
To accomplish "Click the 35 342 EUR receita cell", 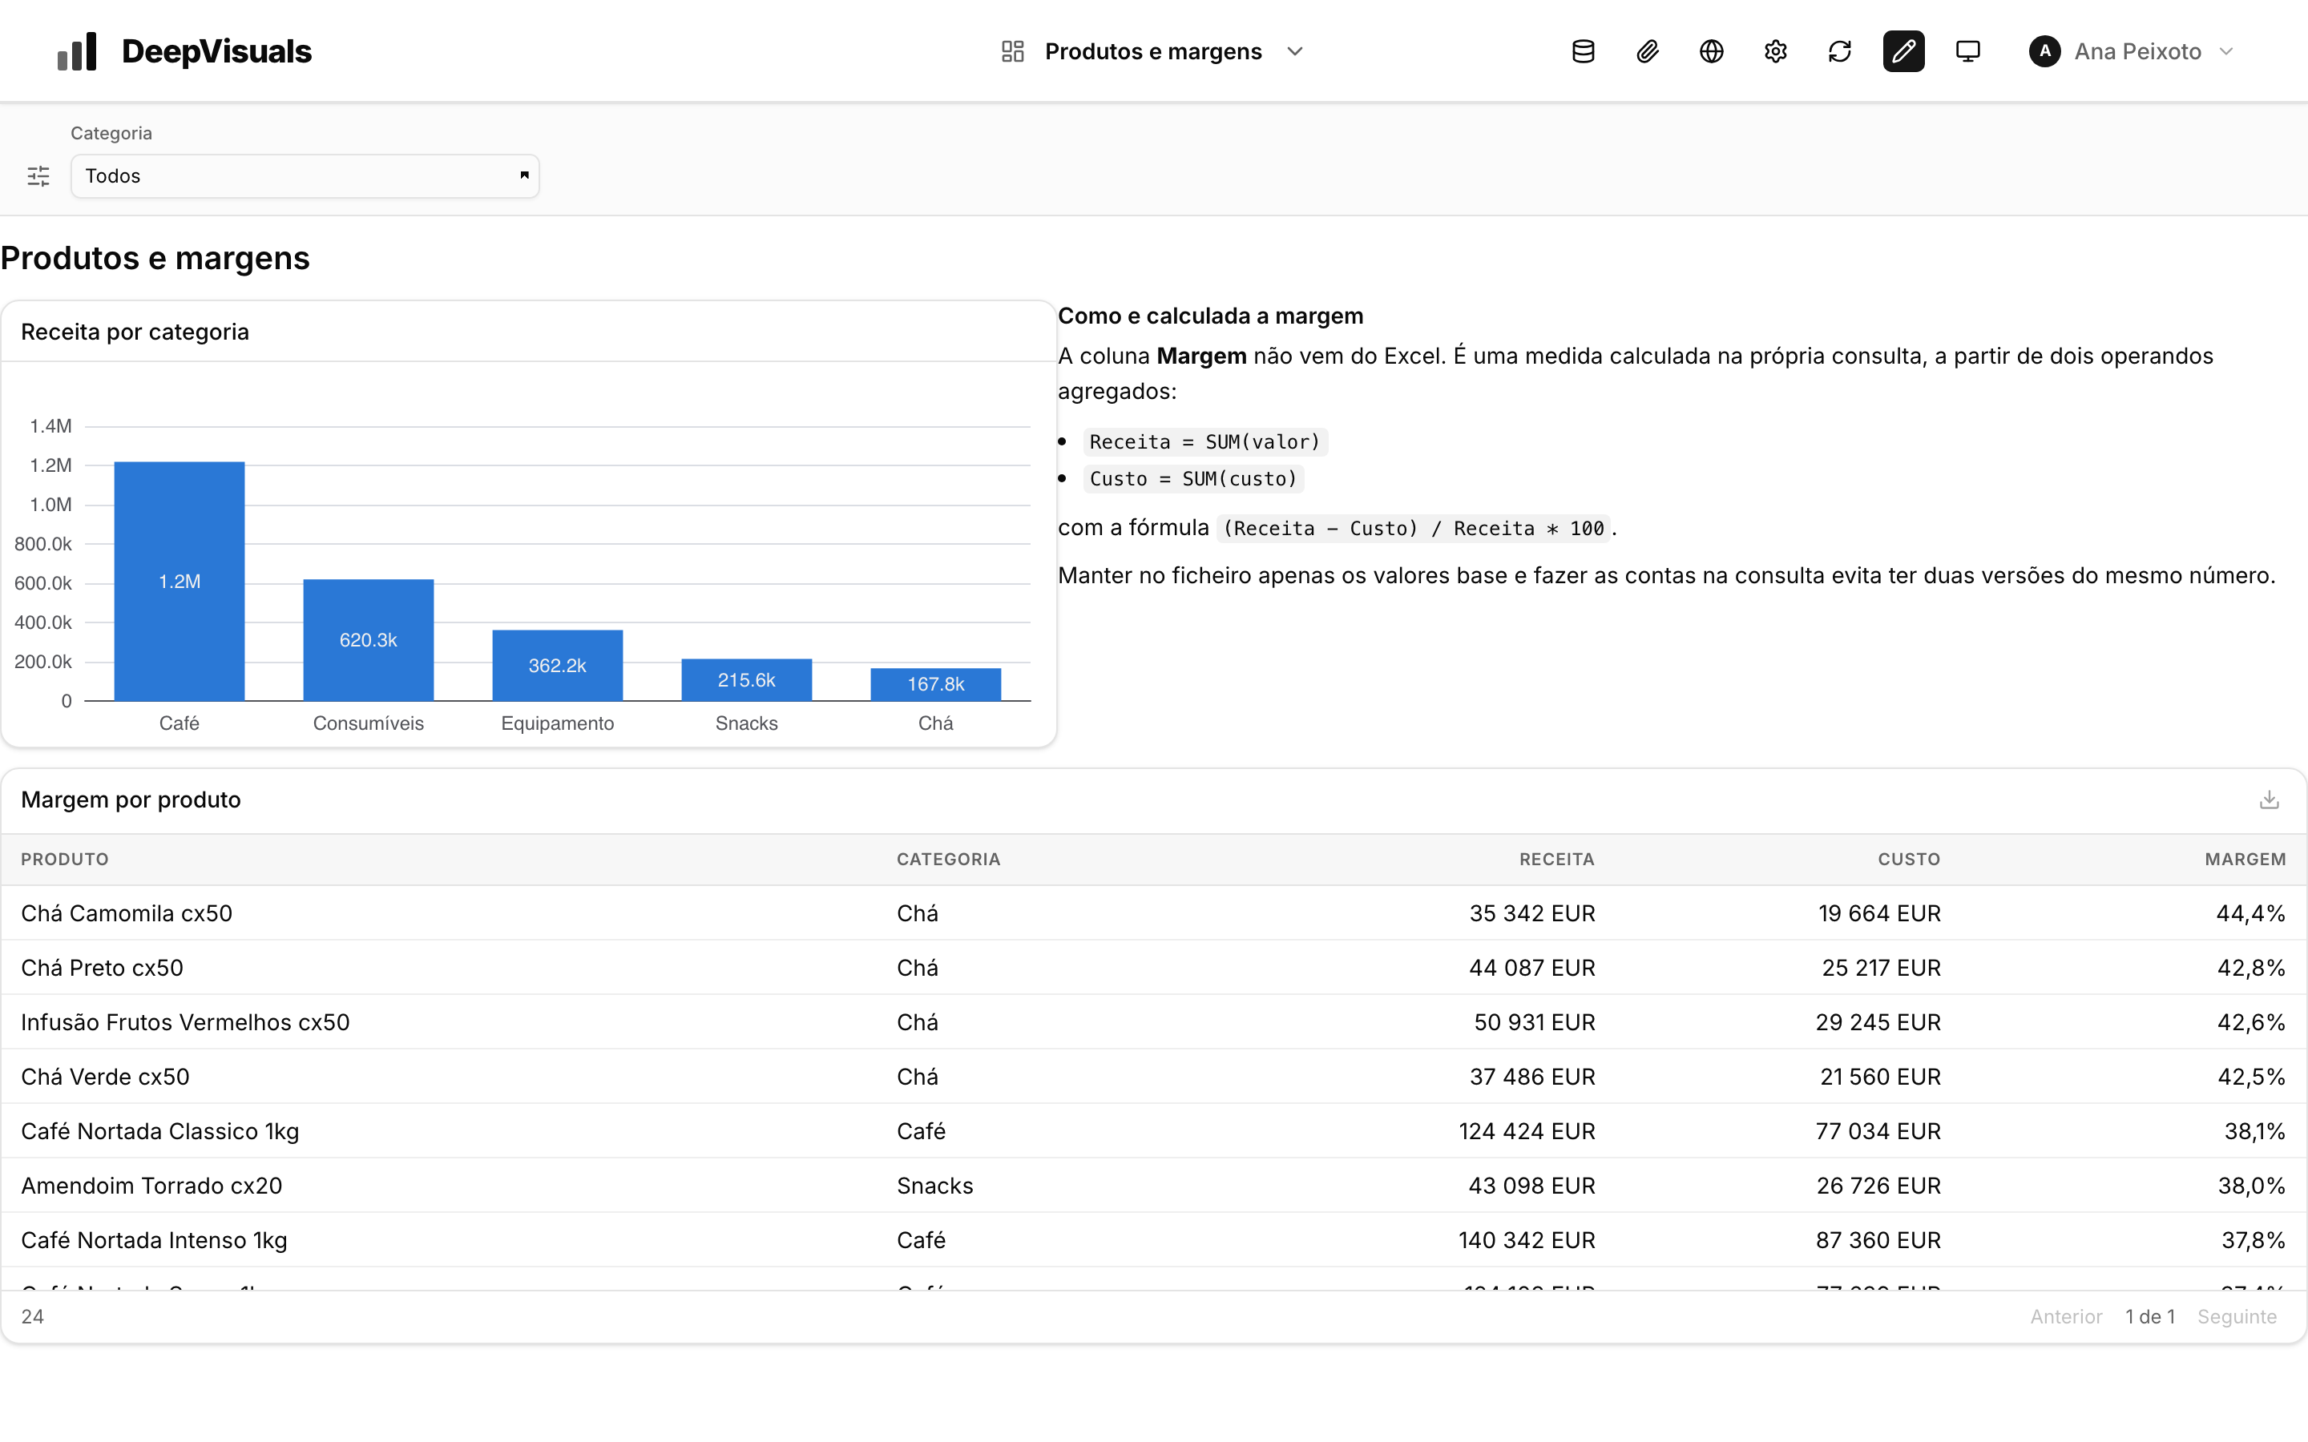I will coord(1531,912).
